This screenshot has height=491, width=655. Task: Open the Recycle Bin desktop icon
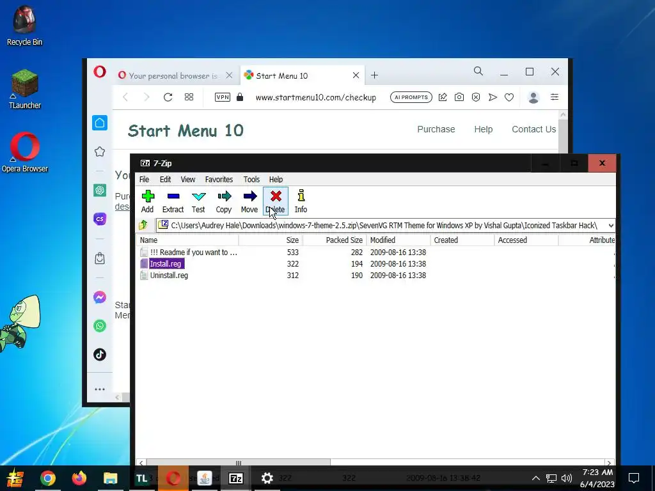tap(25, 26)
